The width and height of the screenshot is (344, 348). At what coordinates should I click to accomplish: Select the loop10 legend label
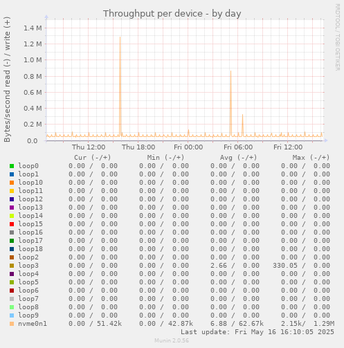pyautogui.click(x=30, y=183)
